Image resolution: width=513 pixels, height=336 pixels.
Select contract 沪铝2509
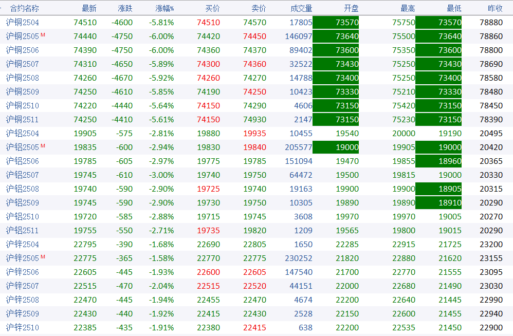[22, 203]
